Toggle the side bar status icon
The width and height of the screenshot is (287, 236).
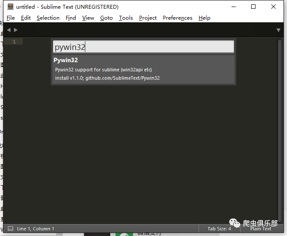(x=10, y=229)
